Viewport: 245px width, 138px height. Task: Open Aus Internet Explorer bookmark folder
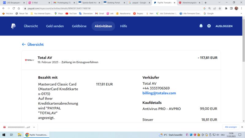41,13
